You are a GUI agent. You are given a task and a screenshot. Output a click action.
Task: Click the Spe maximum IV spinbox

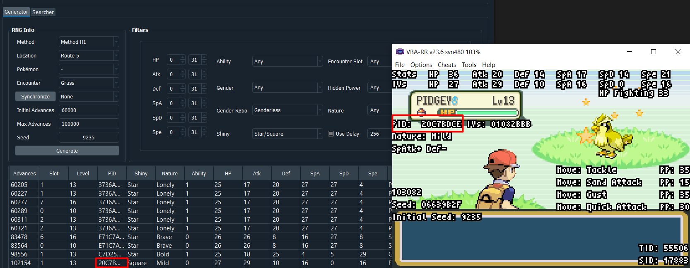198,132
